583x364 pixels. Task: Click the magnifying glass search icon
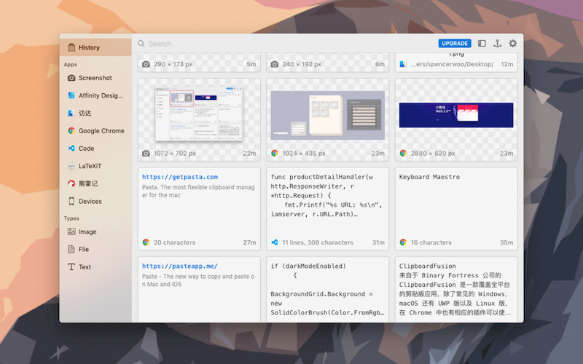tap(141, 44)
